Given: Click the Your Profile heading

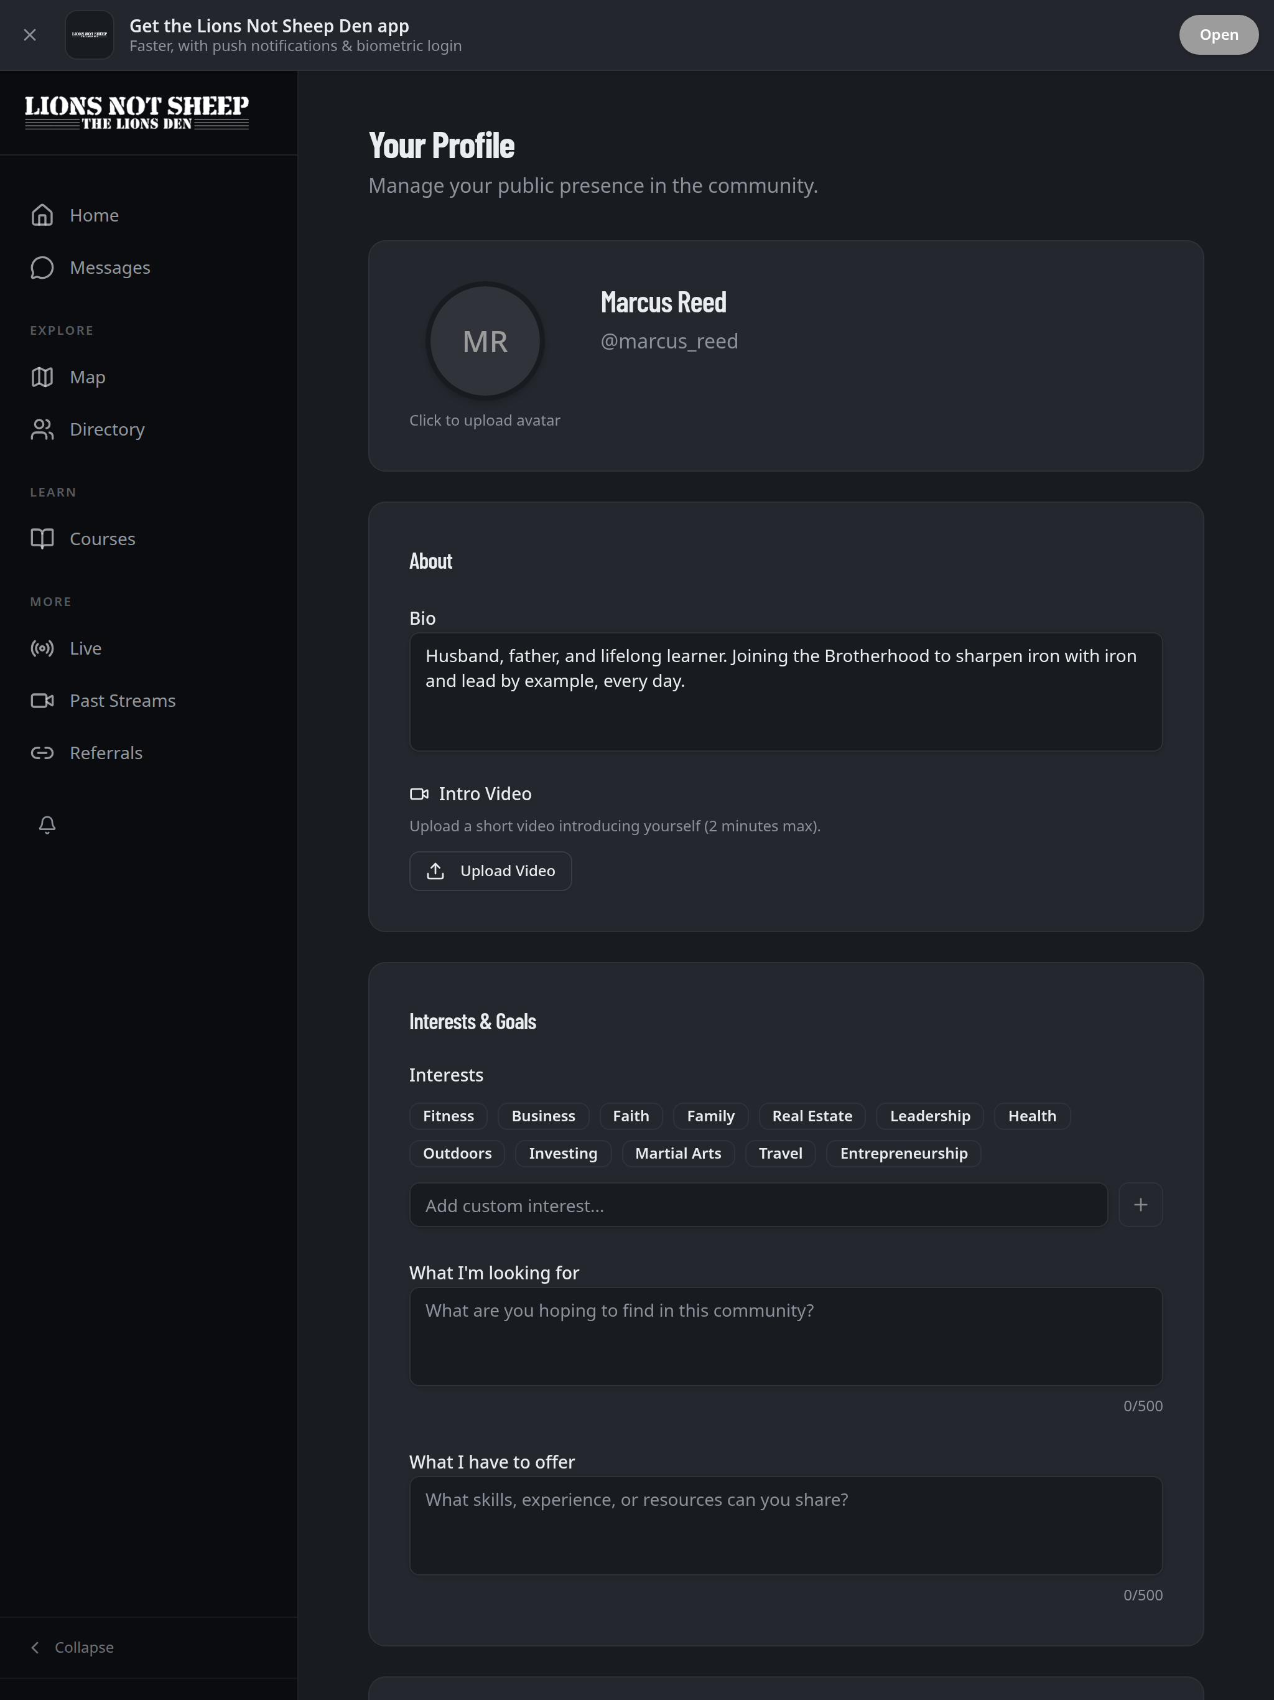Looking at the screenshot, I should [x=442, y=146].
